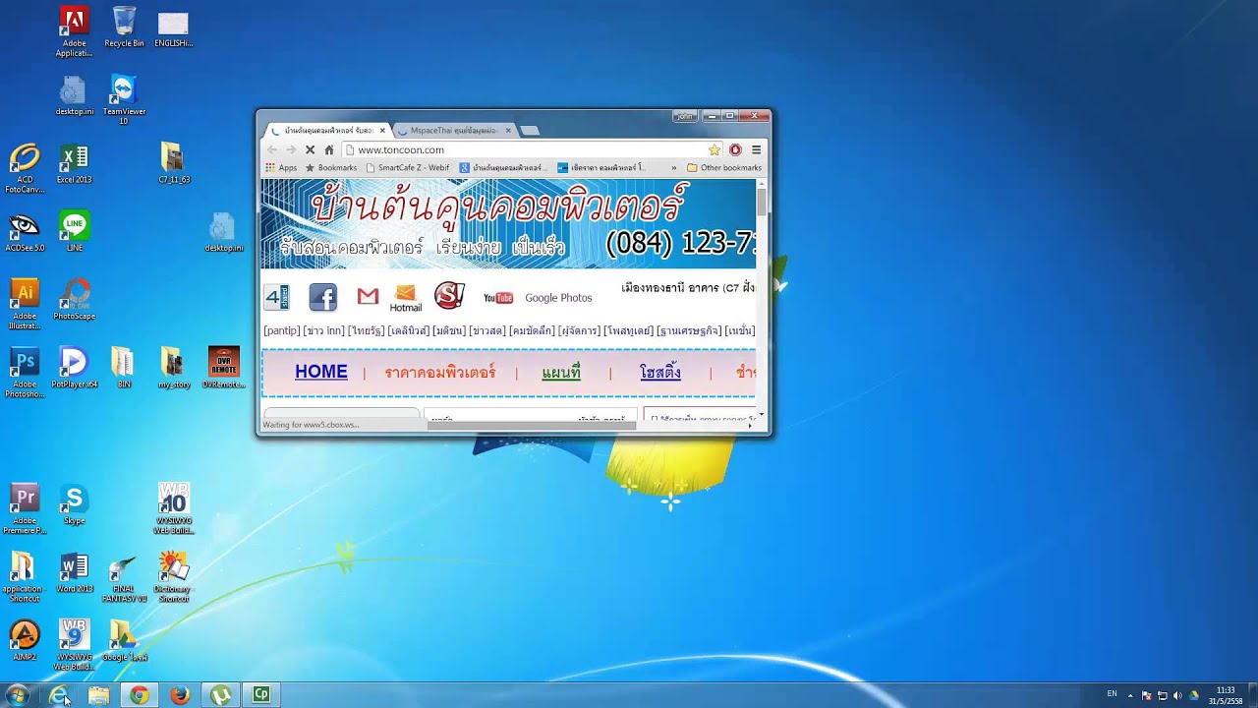Open a new Chrome tab
This screenshot has width=1258, height=708.
pos(530,130)
